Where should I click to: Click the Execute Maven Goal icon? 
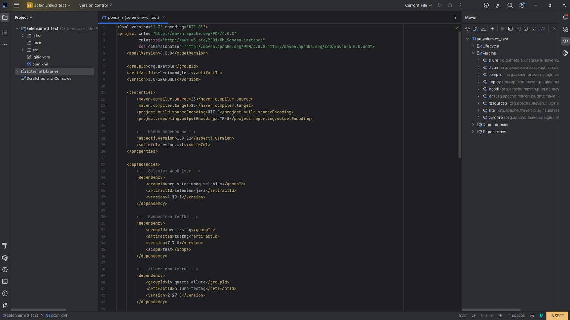point(510,28)
